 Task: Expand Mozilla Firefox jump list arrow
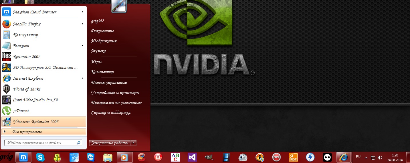point(82,24)
